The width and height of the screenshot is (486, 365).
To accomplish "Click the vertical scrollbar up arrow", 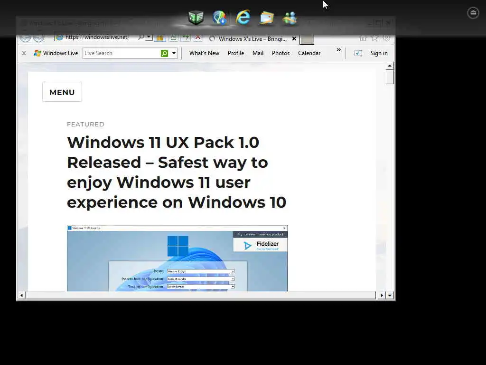I will coord(390,66).
